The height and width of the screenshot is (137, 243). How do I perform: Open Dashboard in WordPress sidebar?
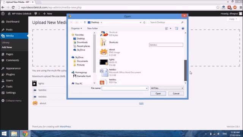[13, 22]
